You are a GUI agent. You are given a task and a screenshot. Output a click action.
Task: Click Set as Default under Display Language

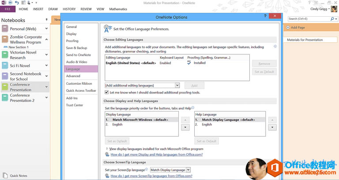pos(117,141)
